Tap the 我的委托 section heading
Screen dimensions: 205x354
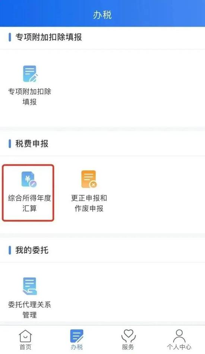coord(32,250)
